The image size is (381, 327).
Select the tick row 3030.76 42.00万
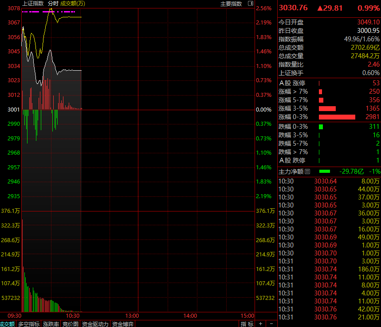pos(329,309)
